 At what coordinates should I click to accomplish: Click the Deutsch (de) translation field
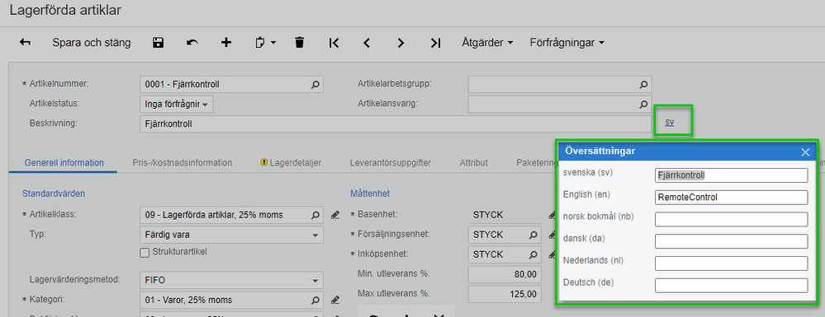(x=732, y=286)
